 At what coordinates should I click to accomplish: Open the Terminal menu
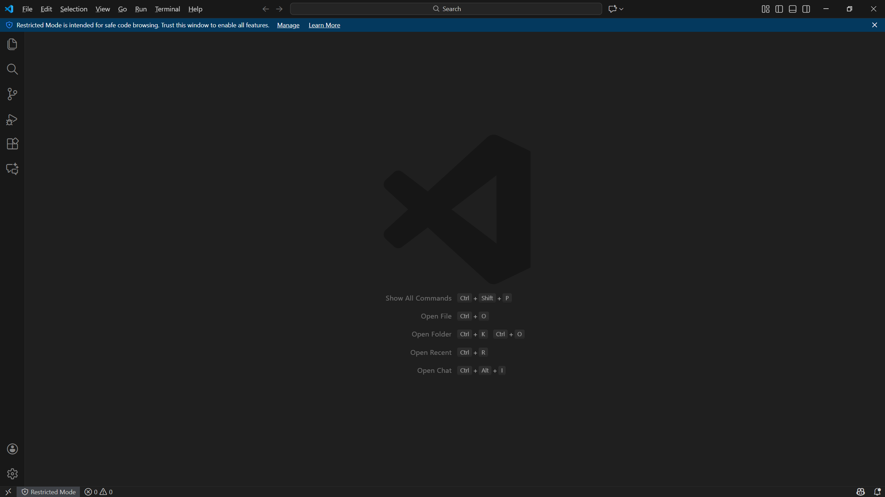click(x=167, y=9)
